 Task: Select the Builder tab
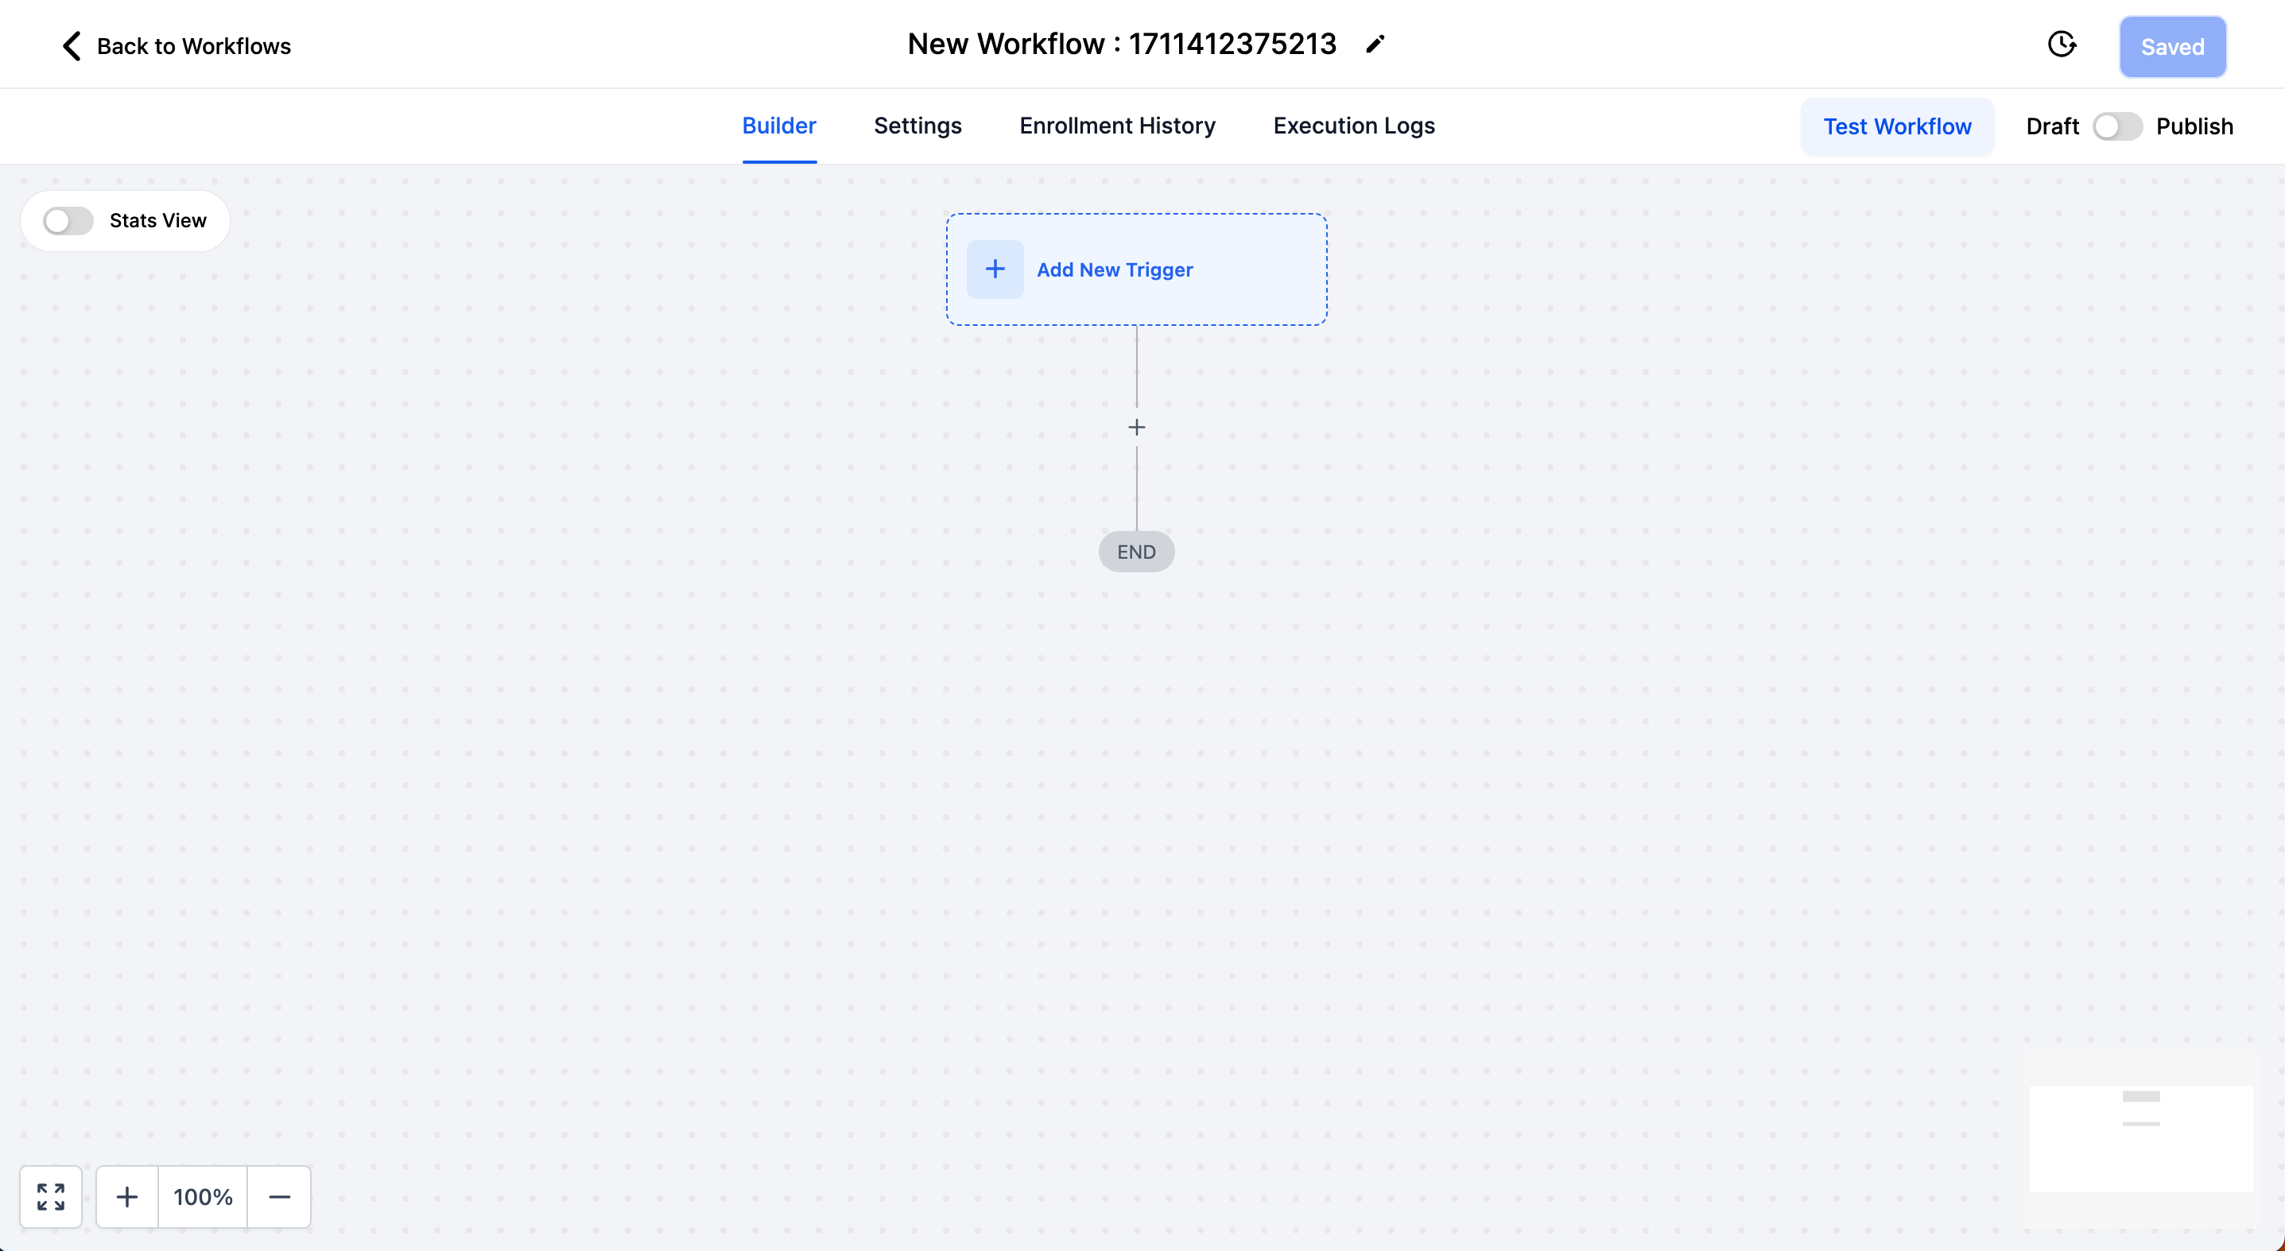pos(779,126)
